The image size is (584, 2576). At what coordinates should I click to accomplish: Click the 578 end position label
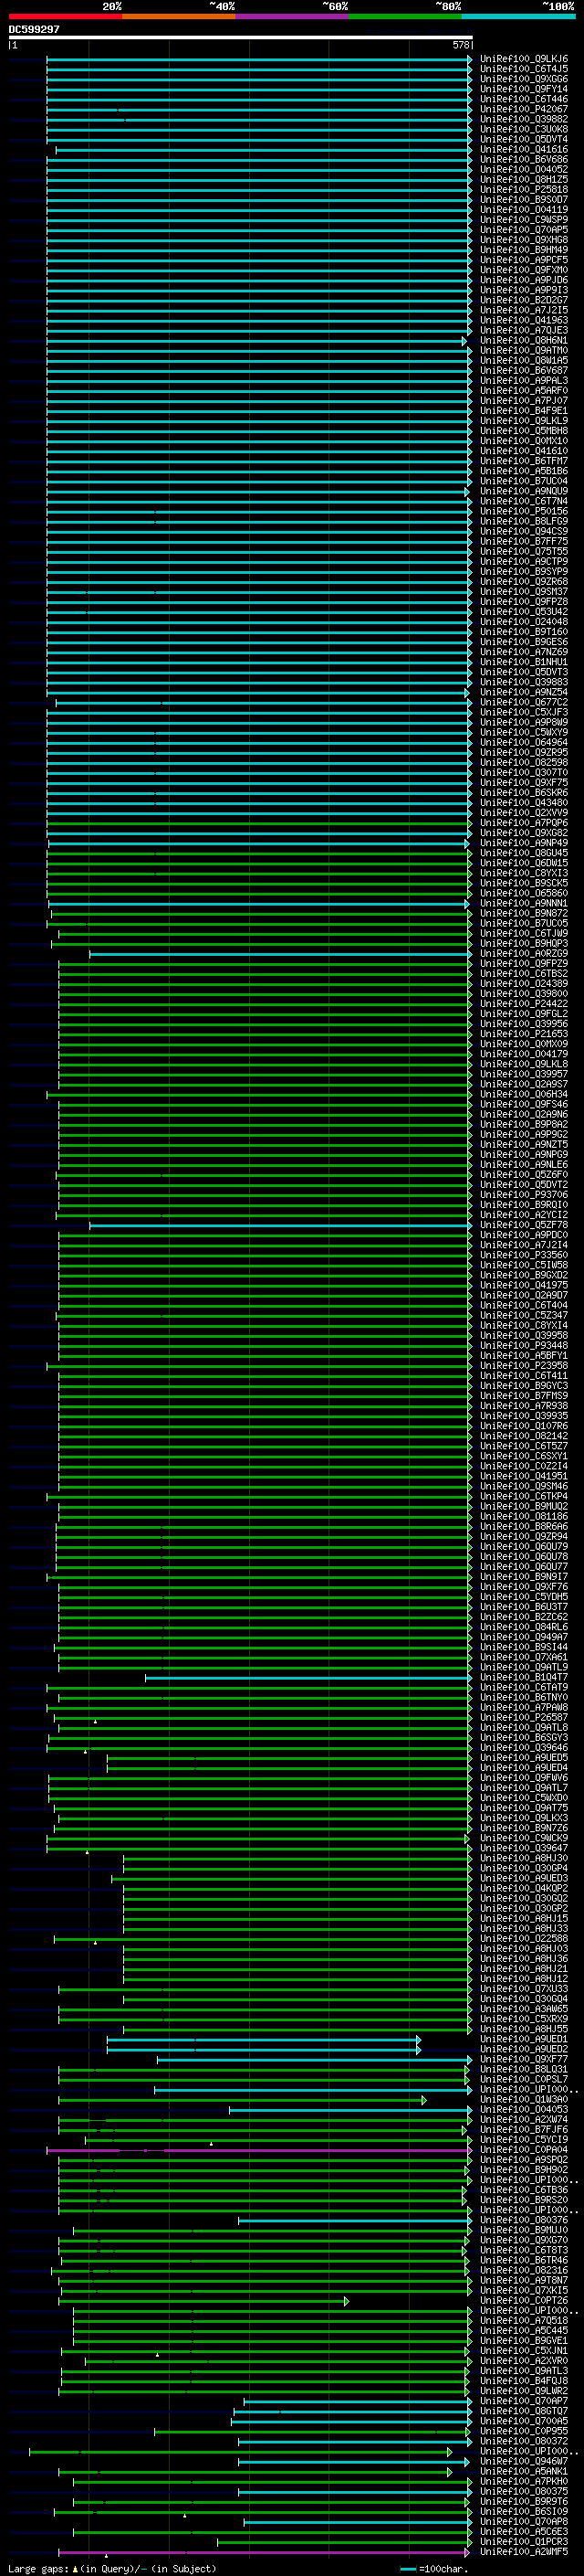[460, 45]
